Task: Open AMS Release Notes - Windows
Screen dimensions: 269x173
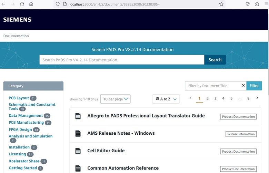Action: tap(121, 133)
